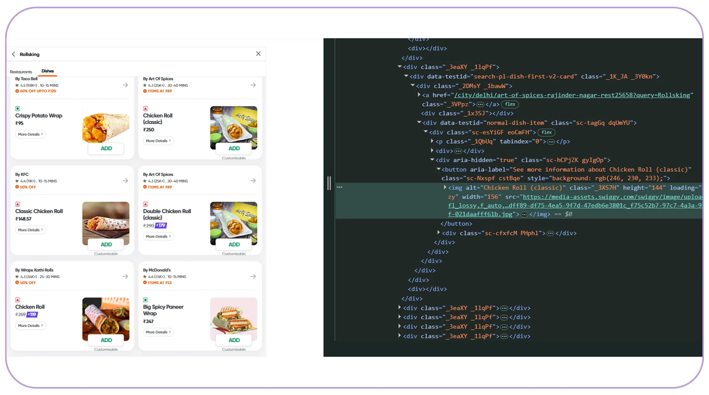Click non-veg indicator on Wraps Kathi Chicken Roll
Viewport: 709px width, 395px height.
pos(18,300)
